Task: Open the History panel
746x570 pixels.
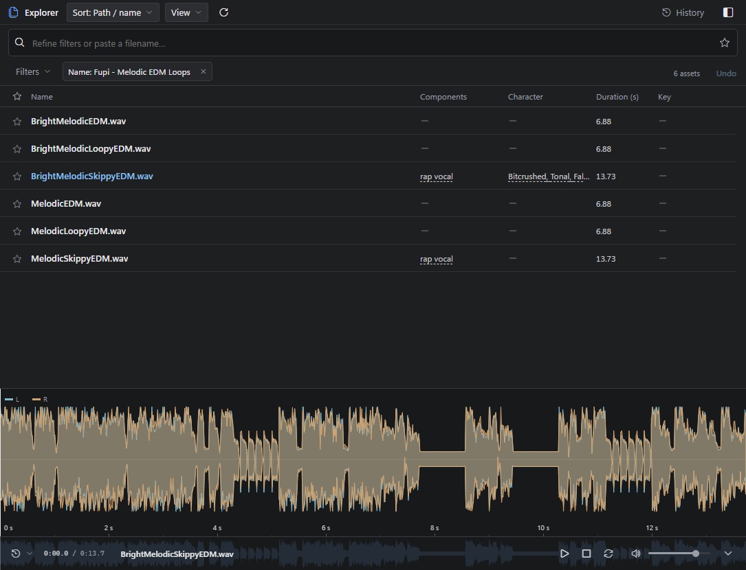Action: coord(683,12)
